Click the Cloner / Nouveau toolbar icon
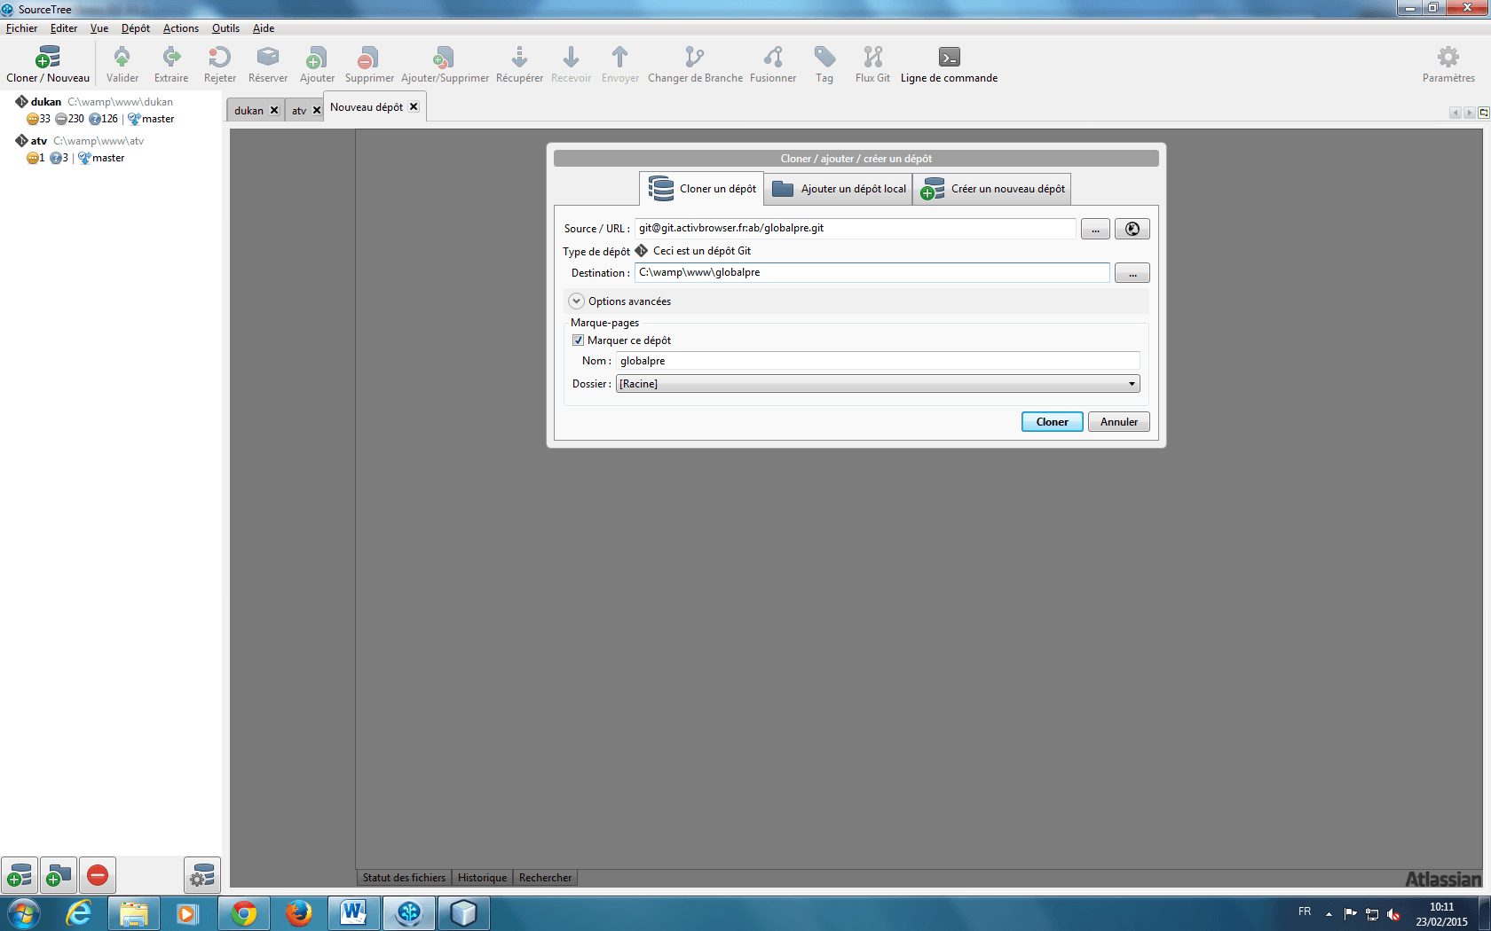 [x=48, y=59]
